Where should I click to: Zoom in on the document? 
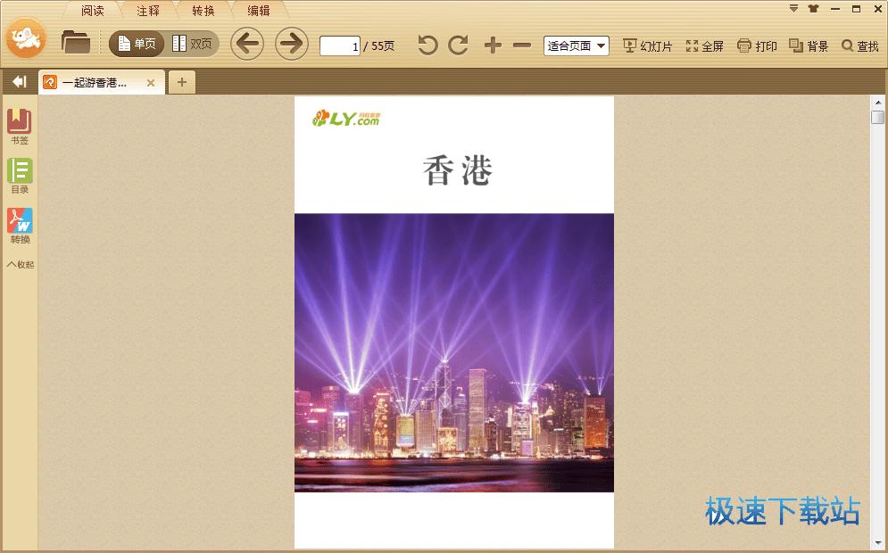pos(491,43)
